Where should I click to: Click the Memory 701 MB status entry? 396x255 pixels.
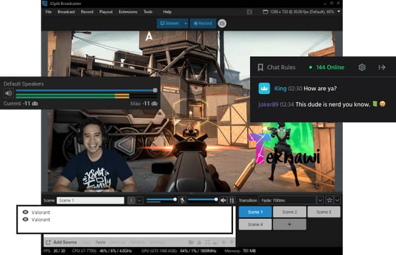240,251
